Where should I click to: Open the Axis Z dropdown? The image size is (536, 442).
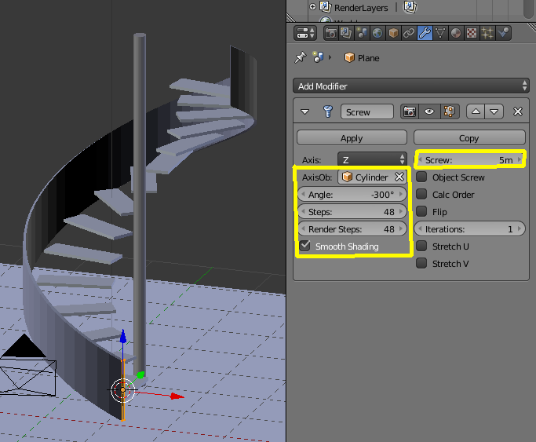pos(372,159)
